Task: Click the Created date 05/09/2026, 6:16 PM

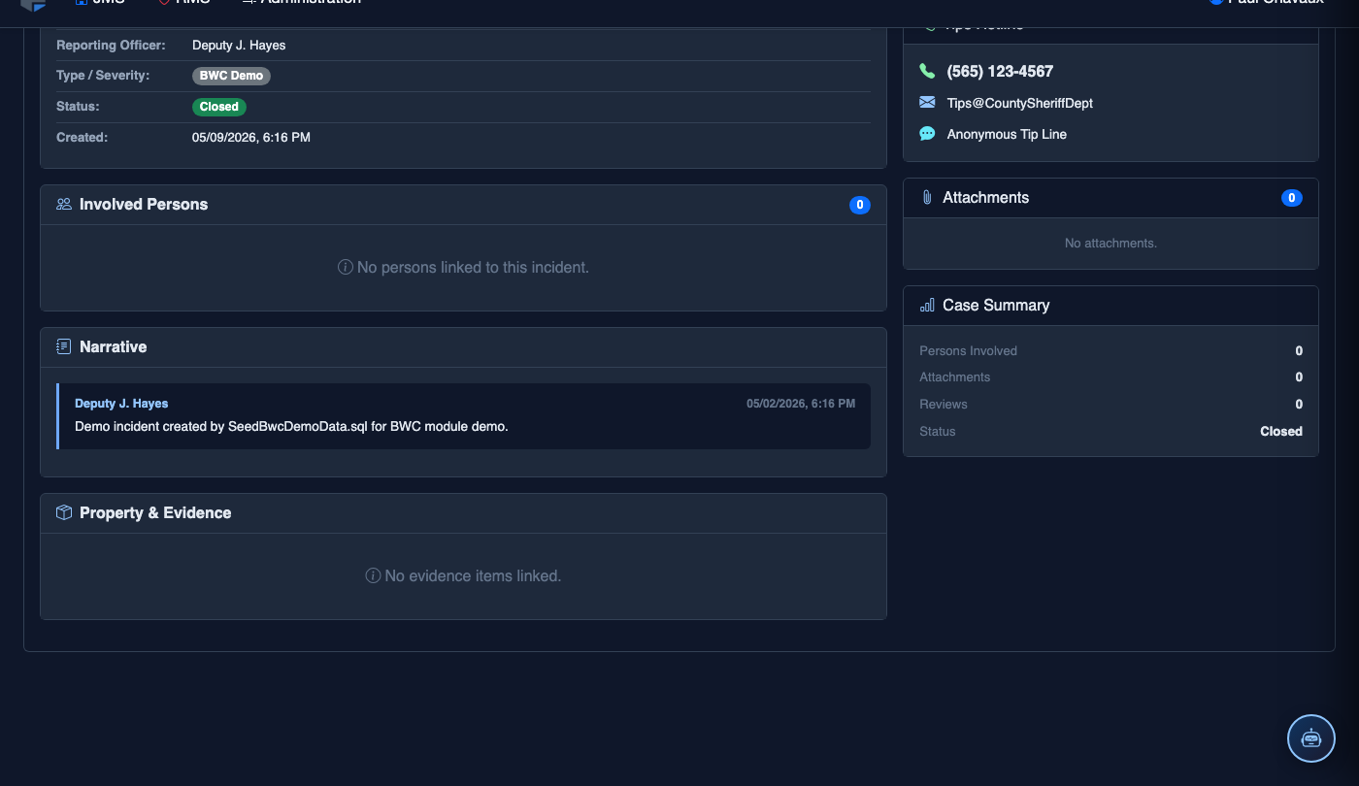Action: click(251, 138)
